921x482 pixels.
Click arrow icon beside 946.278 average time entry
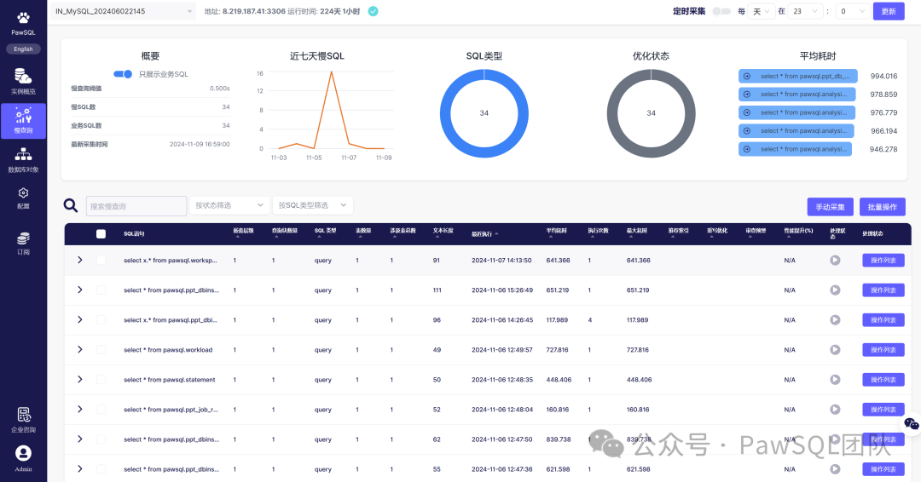pyautogui.click(x=747, y=149)
